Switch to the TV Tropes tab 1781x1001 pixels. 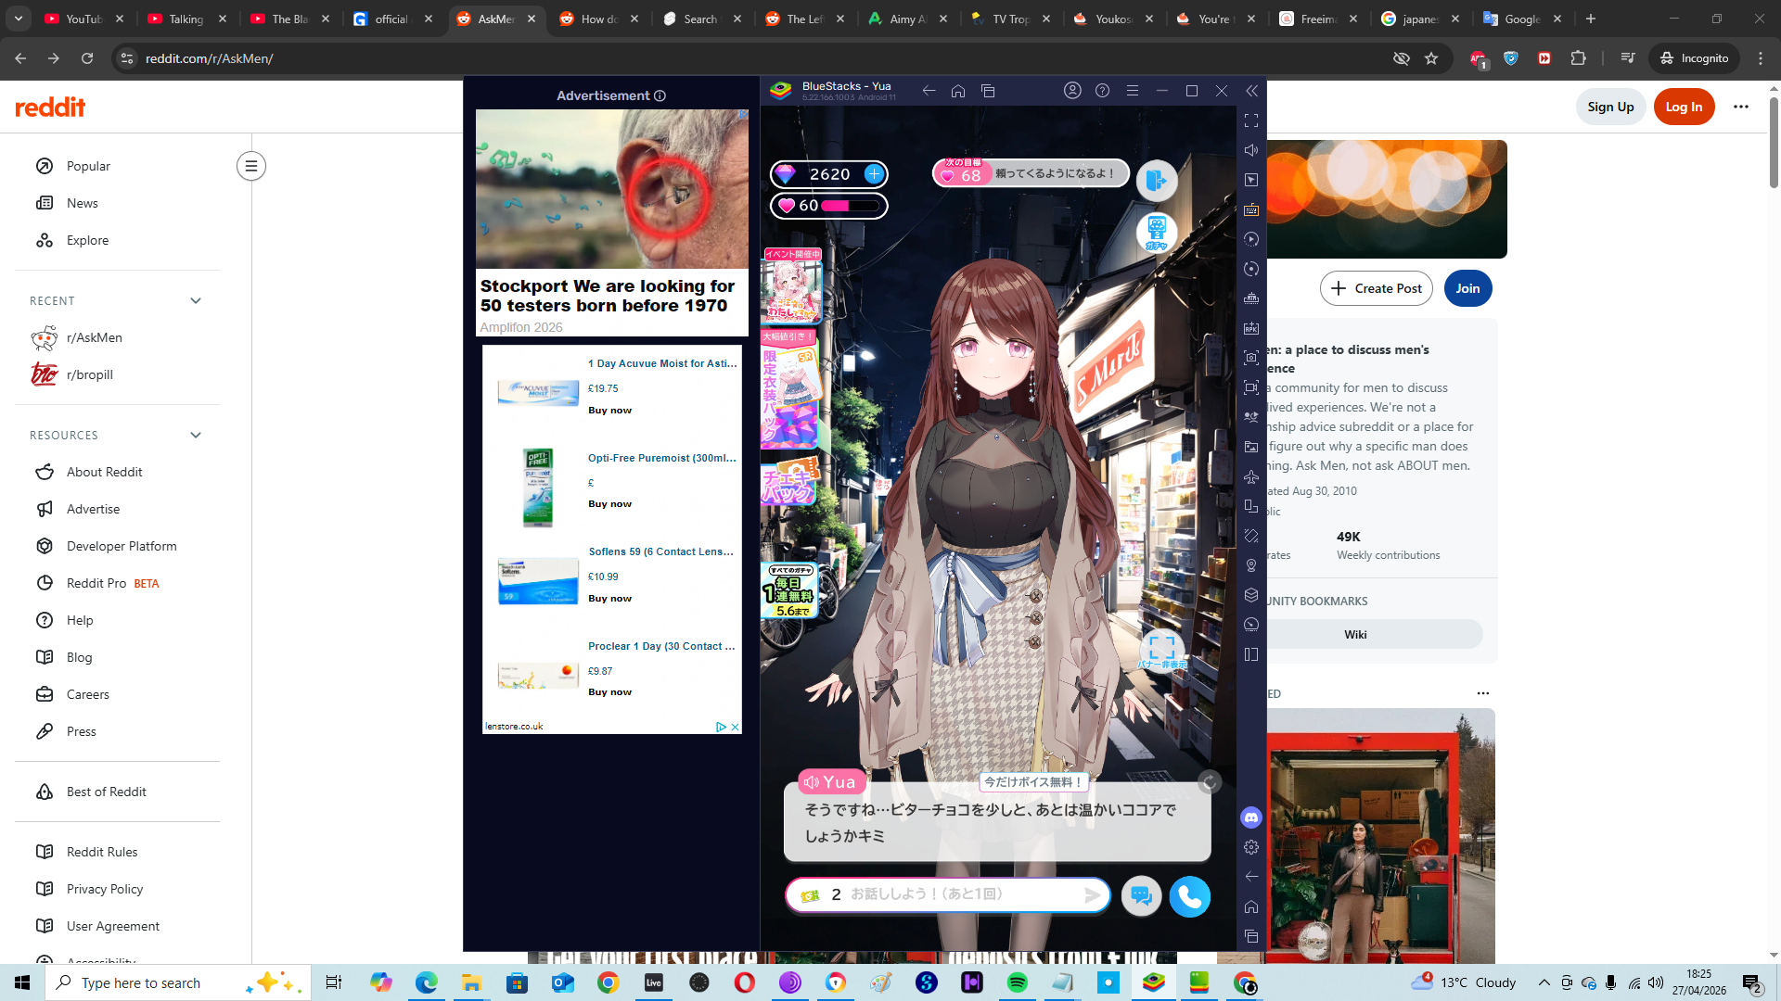pos(1010,19)
